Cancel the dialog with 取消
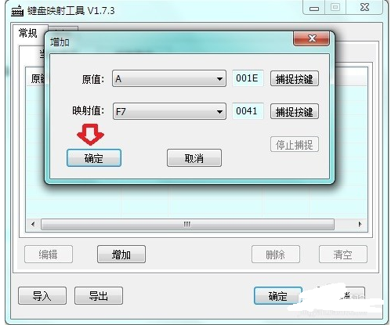 tap(194, 158)
